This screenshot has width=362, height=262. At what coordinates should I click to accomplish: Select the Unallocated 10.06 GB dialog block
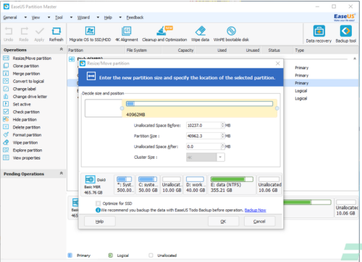click(x=269, y=185)
